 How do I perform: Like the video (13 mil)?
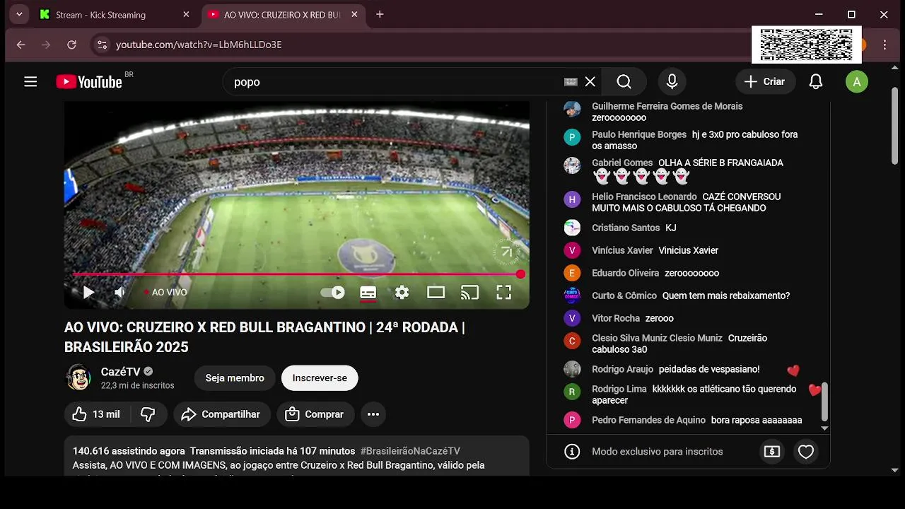tap(97, 414)
